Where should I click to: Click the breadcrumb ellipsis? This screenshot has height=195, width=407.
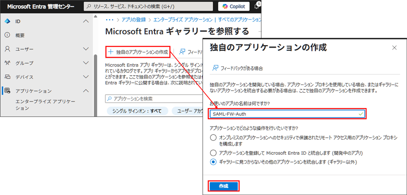coord(109,19)
